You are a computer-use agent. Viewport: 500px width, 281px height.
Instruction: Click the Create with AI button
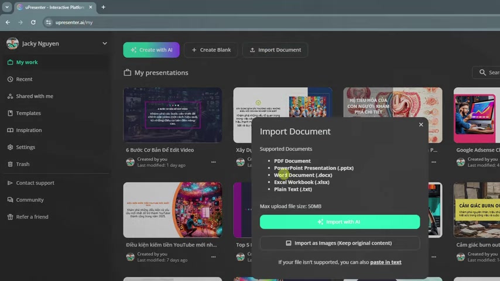point(151,50)
